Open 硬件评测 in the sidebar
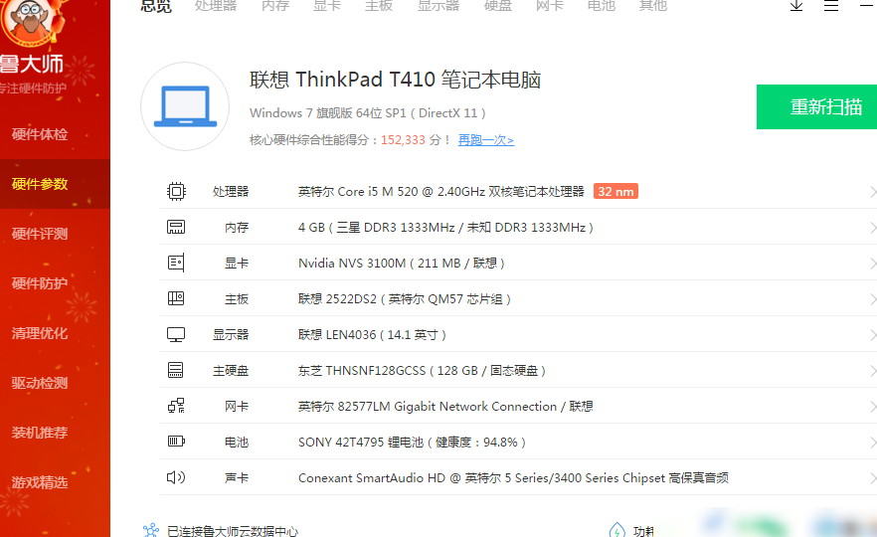Screen dimensions: 877x537 pyautogui.click(x=55, y=234)
